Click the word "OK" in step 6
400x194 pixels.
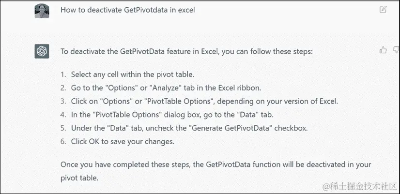[x=94, y=141]
